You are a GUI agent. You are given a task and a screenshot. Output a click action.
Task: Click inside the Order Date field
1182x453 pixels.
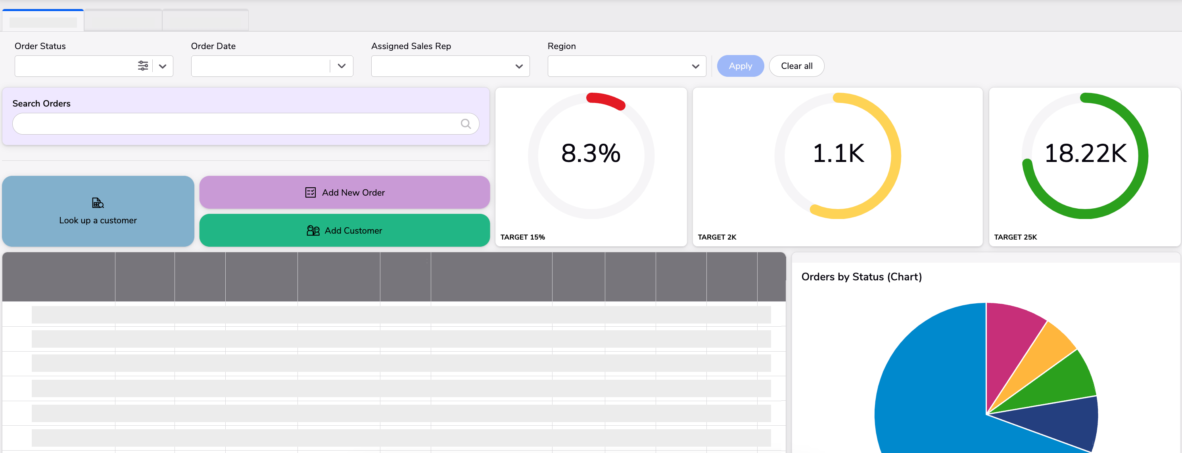pos(260,66)
